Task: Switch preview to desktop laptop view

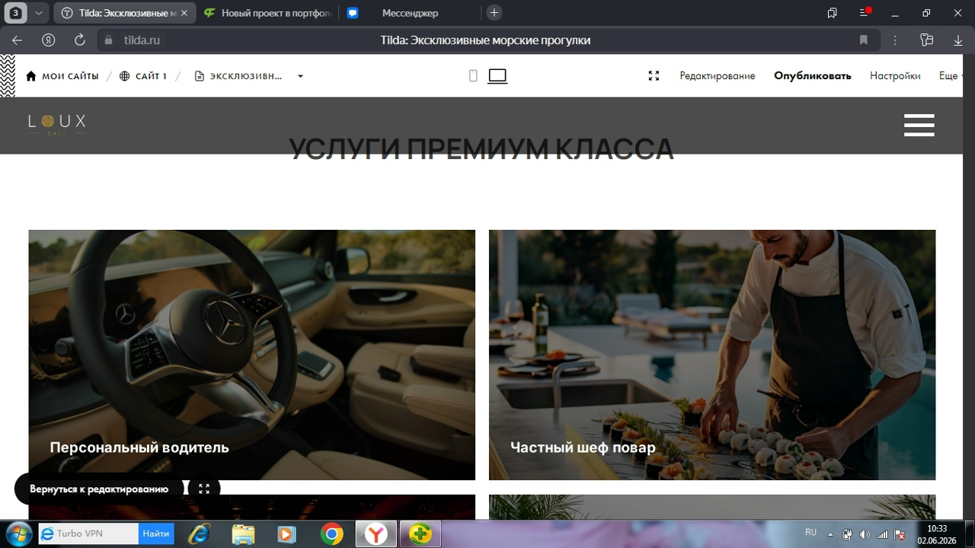Action: pos(497,76)
